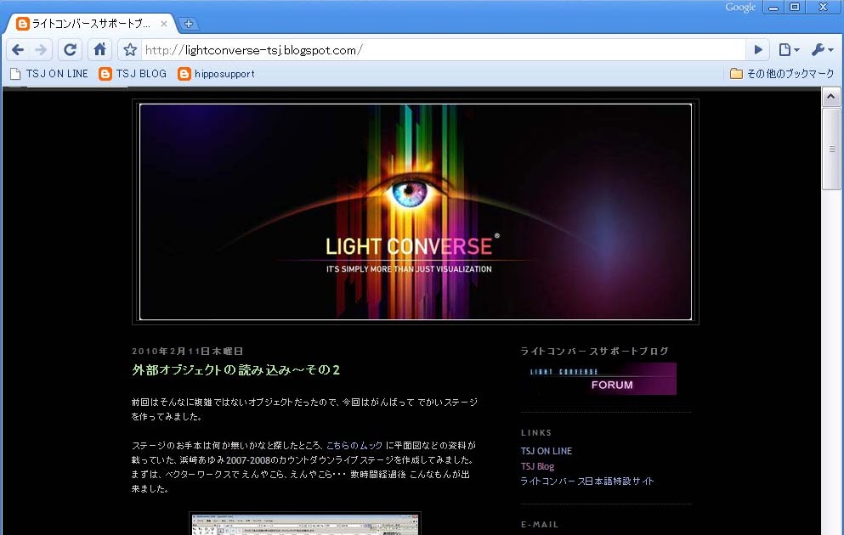Image resolution: width=844 pixels, height=535 pixels.
Task: Open a new tab with the plus button
Action: (189, 24)
